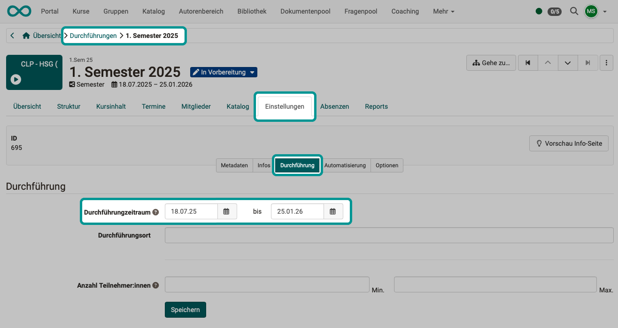Open the 'Vorschau Info-Seite' preview
The height and width of the screenshot is (328, 618).
[569, 143]
